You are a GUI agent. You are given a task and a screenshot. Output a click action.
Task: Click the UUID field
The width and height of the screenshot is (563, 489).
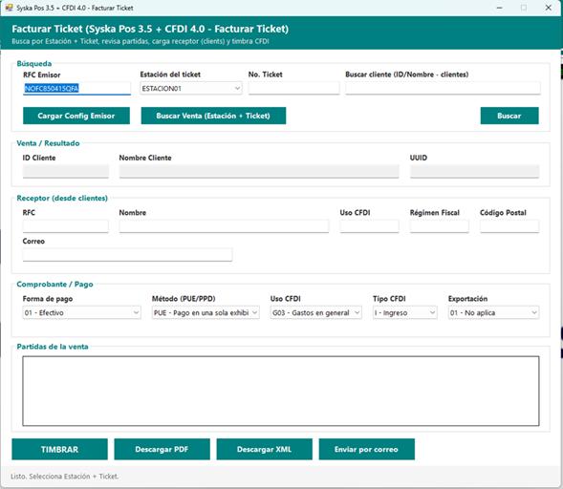click(474, 172)
